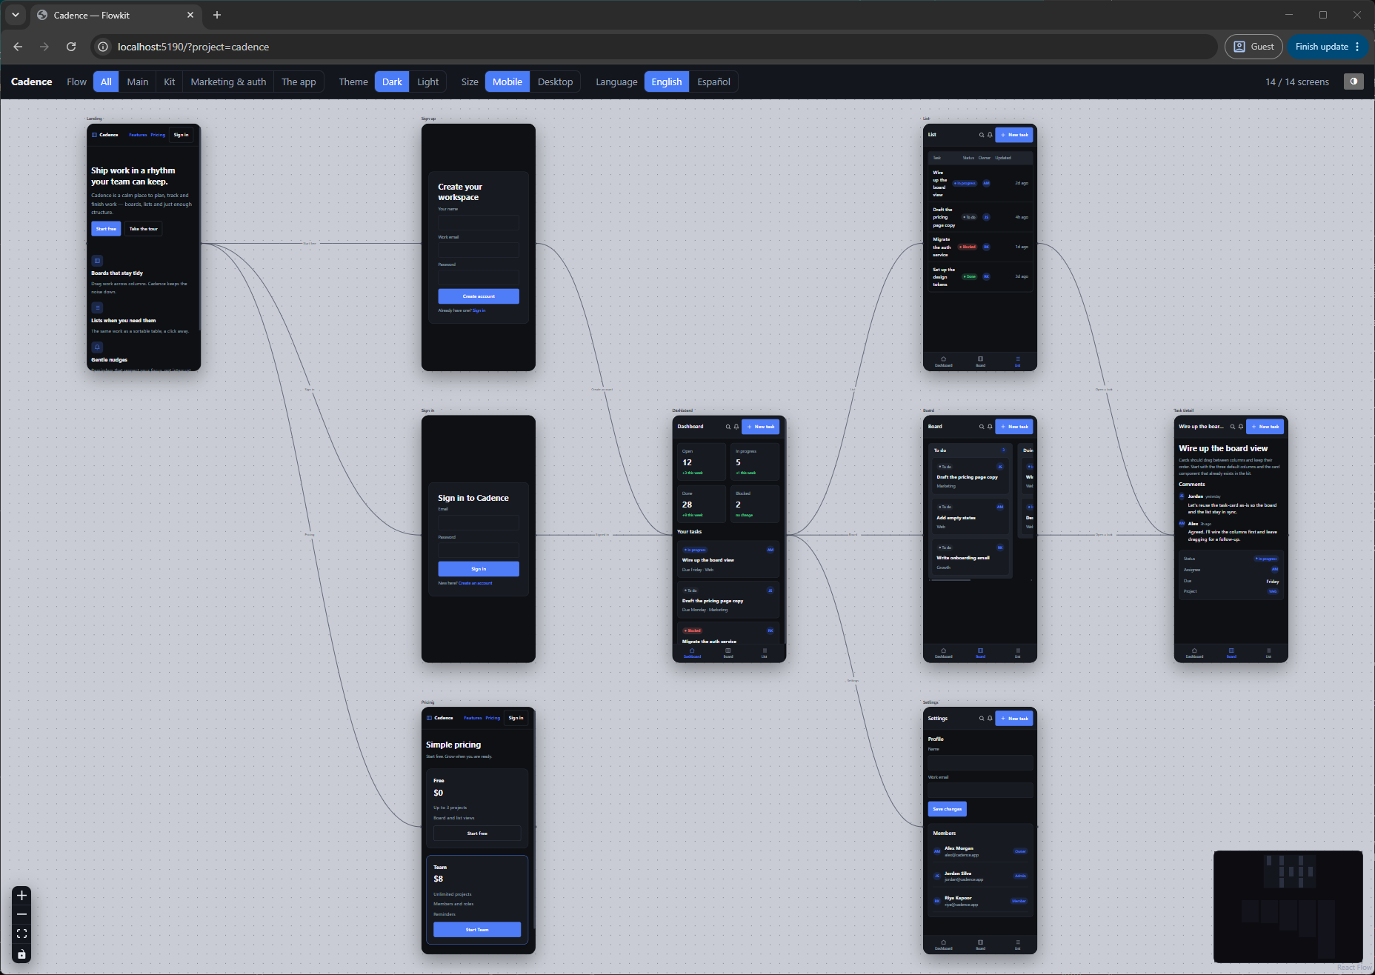Click New task in List screen
The width and height of the screenshot is (1375, 975).
1014,135
